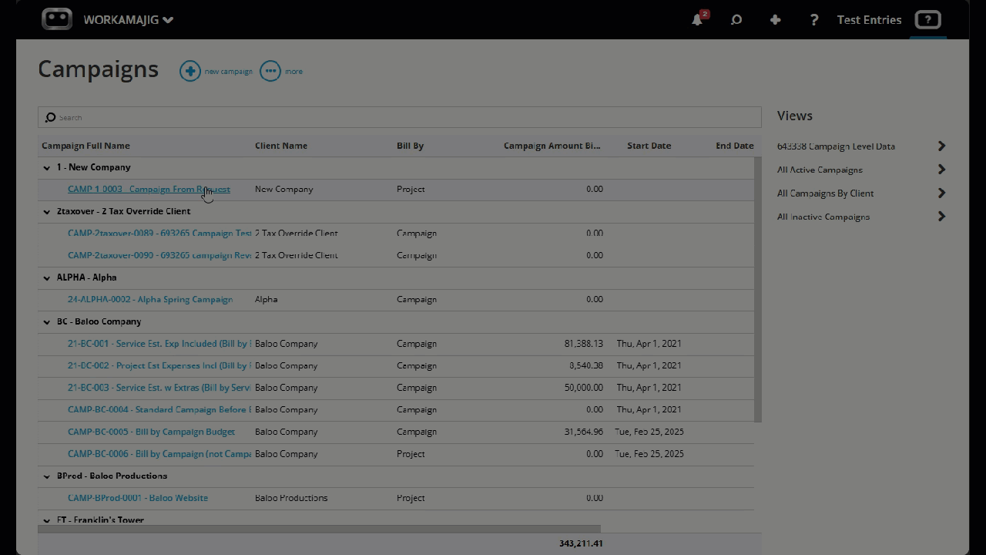Collapse the ALPHA - Alpha group
Image resolution: width=986 pixels, height=555 pixels.
46,277
